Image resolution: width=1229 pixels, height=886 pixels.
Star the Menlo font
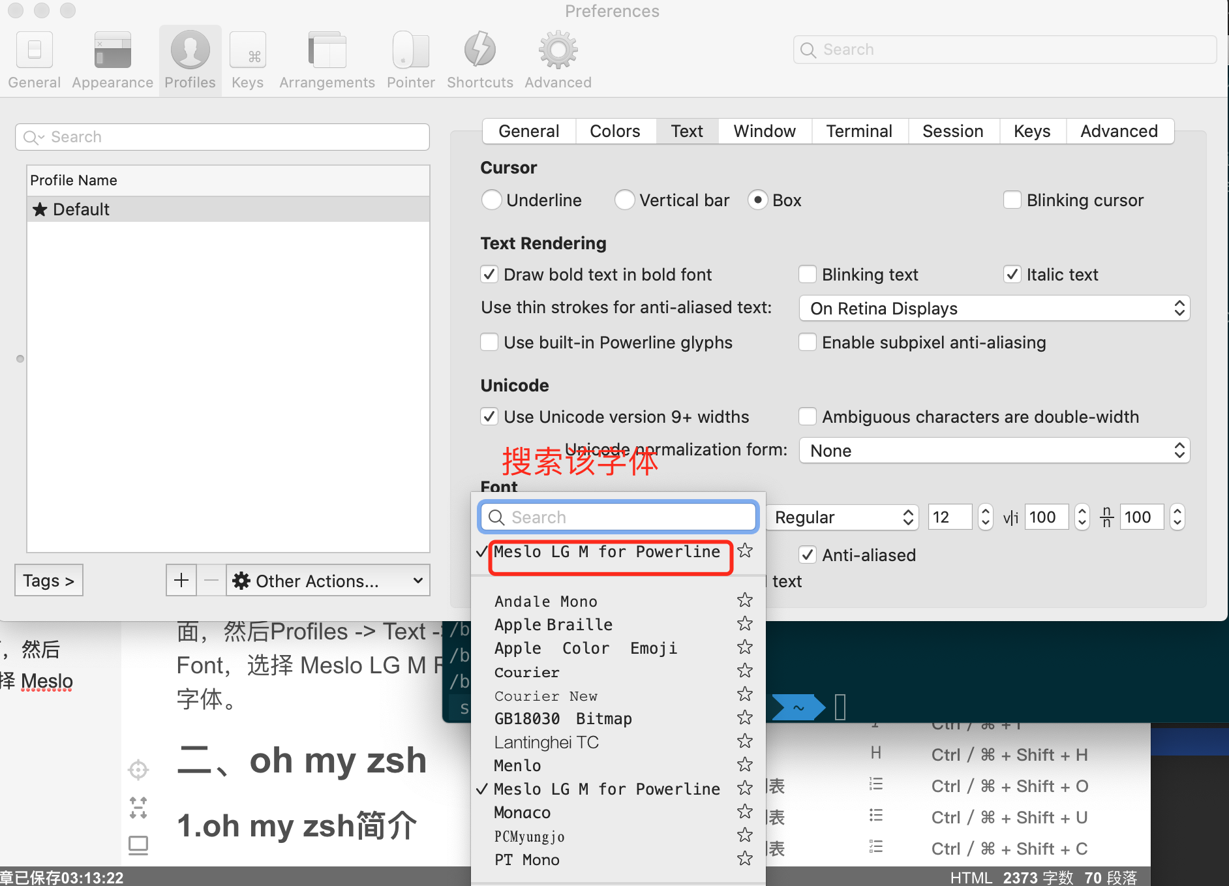[745, 765]
